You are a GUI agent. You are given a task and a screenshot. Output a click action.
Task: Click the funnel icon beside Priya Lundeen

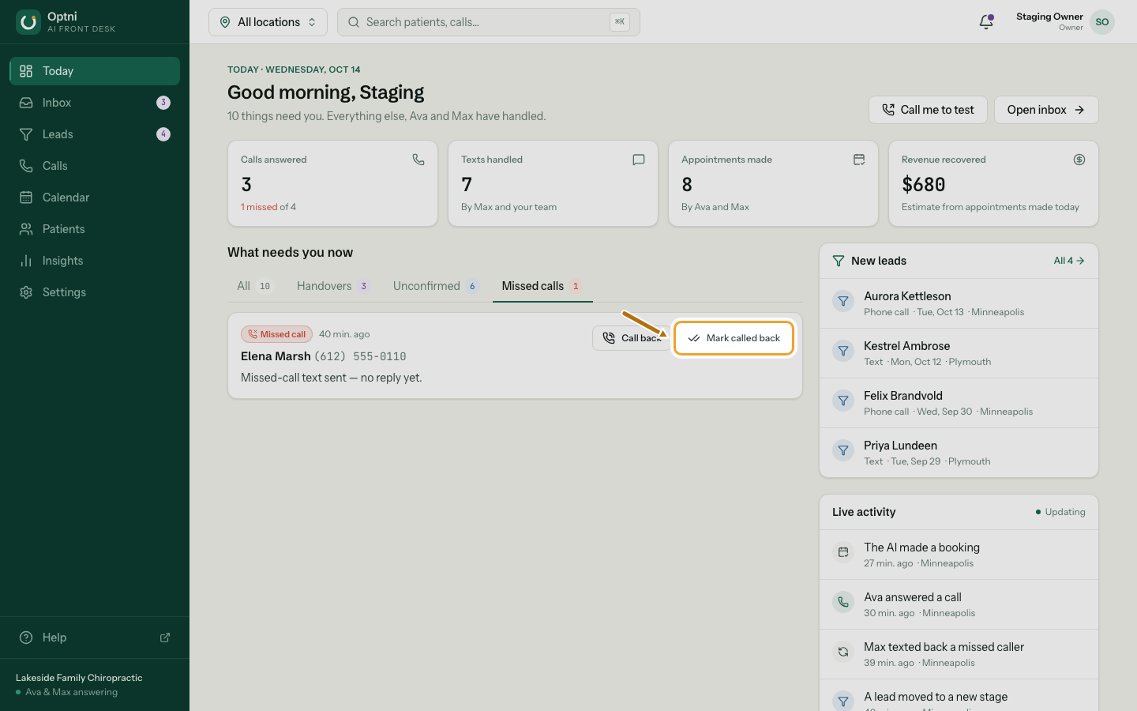coord(843,450)
